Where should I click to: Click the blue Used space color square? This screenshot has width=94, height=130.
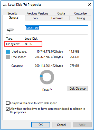8,52
